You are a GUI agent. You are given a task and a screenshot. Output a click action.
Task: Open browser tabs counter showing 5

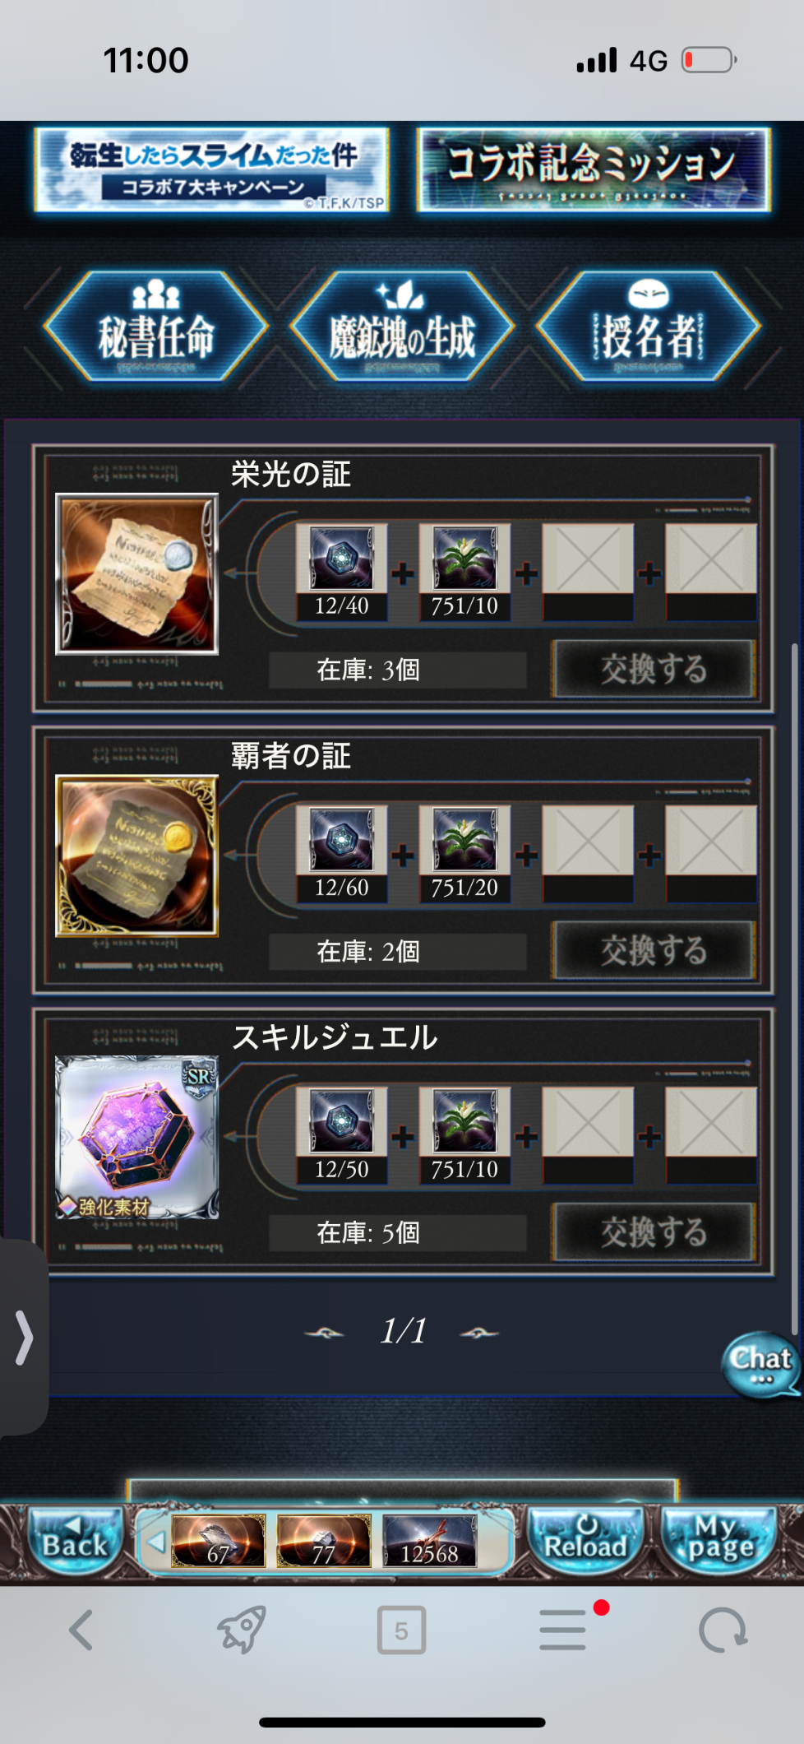pyautogui.click(x=401, y=1630)
